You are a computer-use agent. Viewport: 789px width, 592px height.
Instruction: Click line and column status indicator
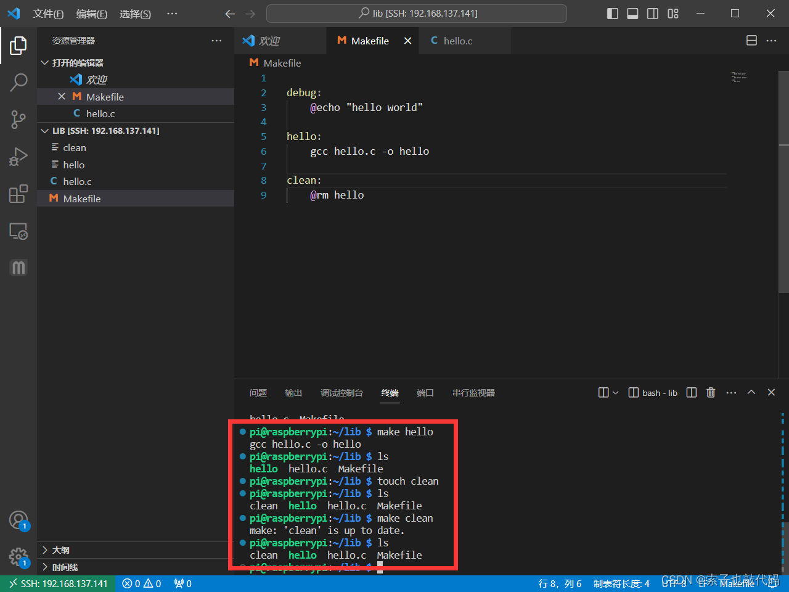560,583
